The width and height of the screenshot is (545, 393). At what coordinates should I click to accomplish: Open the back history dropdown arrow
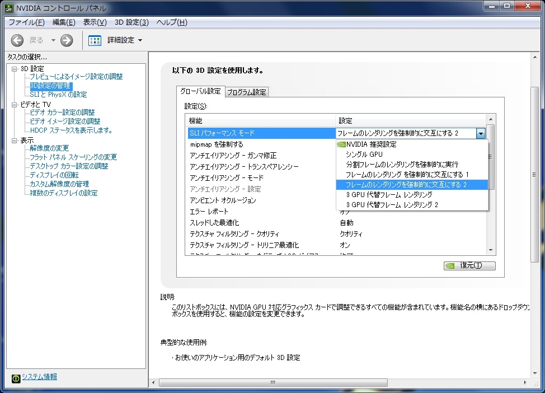(x=53, y=40)
